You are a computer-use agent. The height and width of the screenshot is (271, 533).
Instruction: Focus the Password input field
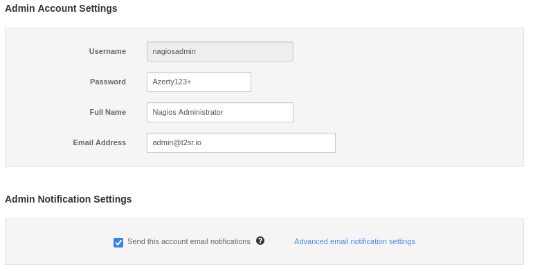pyautogui.click(x=199, y=82)
